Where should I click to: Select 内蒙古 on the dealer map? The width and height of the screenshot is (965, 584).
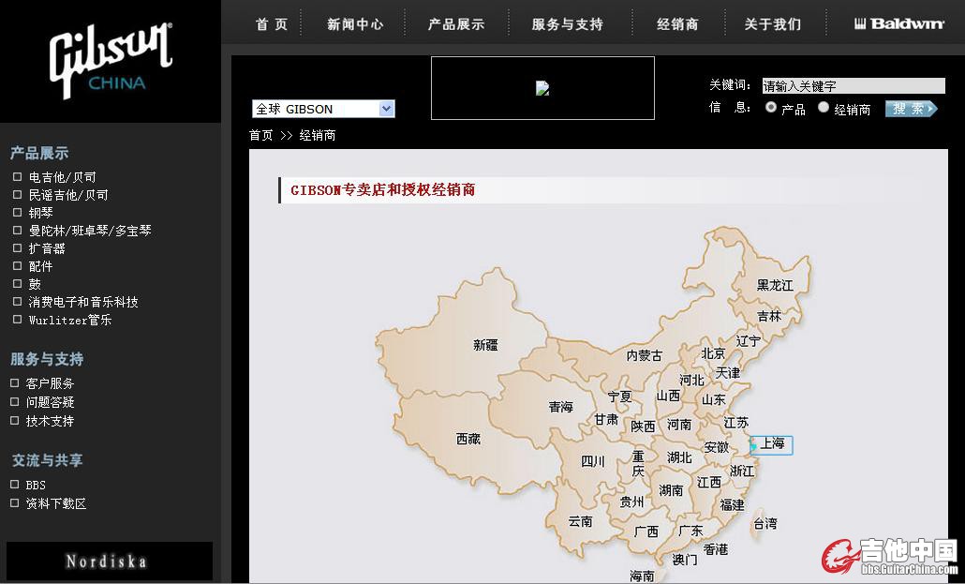tap(645, 355)
